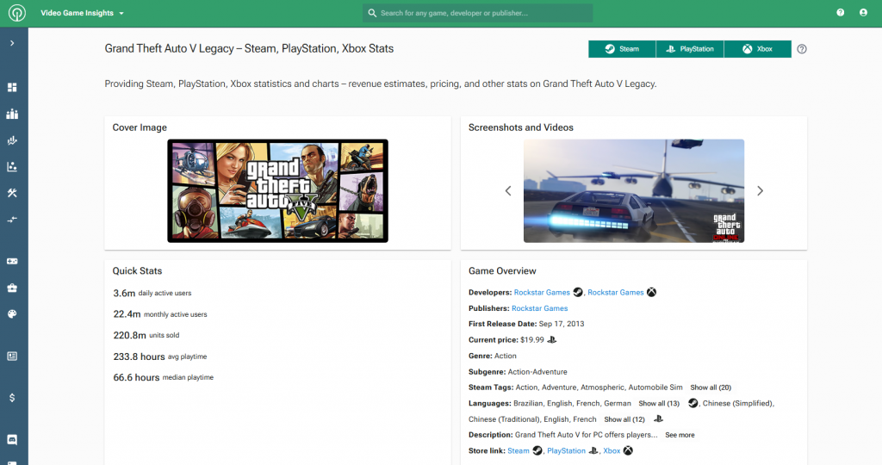Select the Xbox platform tab
This screenshot has width=882, height=465.
(758, 49)
